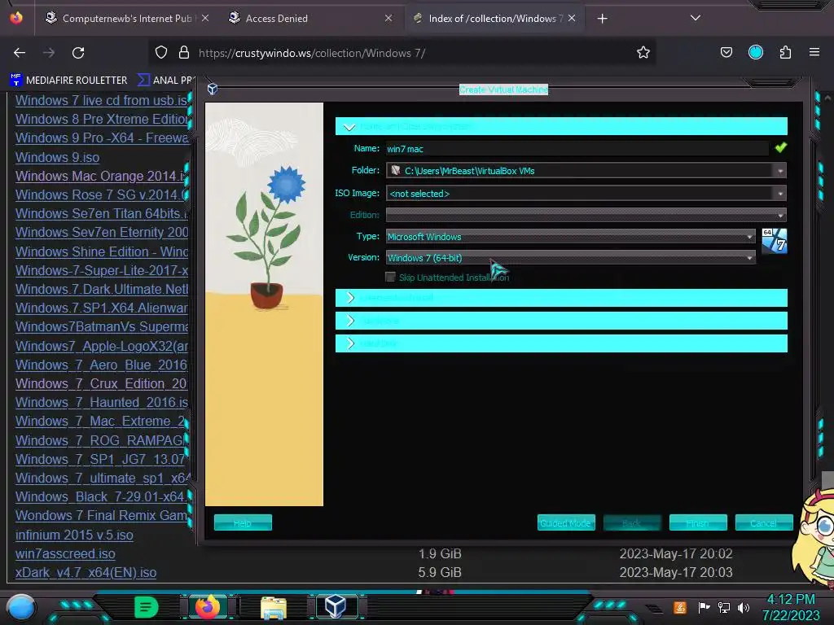Click the Firefox logo in the tab bar

coord(16,18)
